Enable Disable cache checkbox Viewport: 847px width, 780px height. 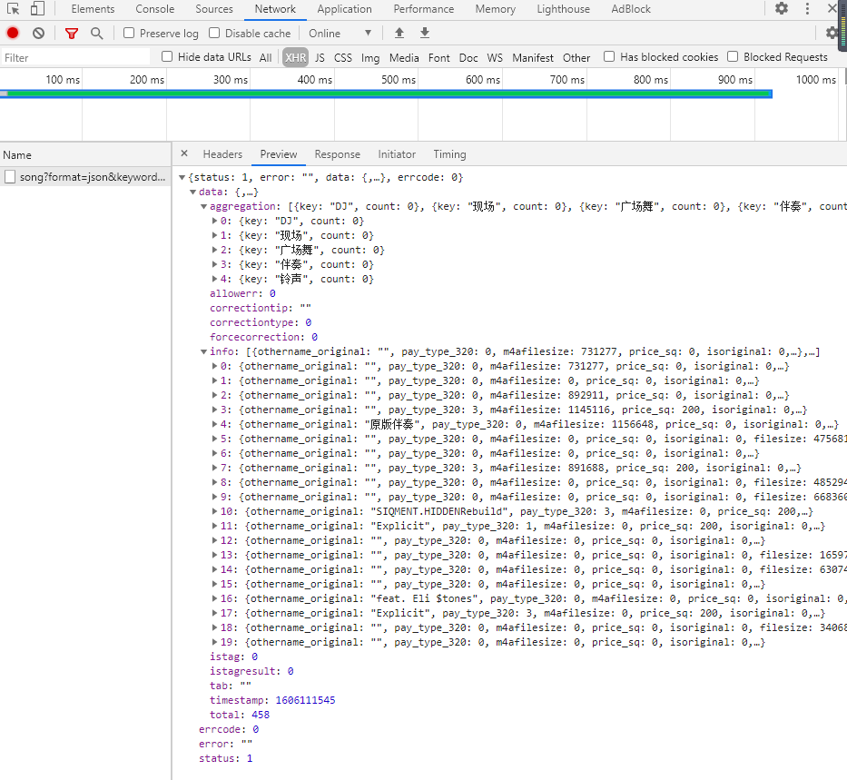coord(214,33)
